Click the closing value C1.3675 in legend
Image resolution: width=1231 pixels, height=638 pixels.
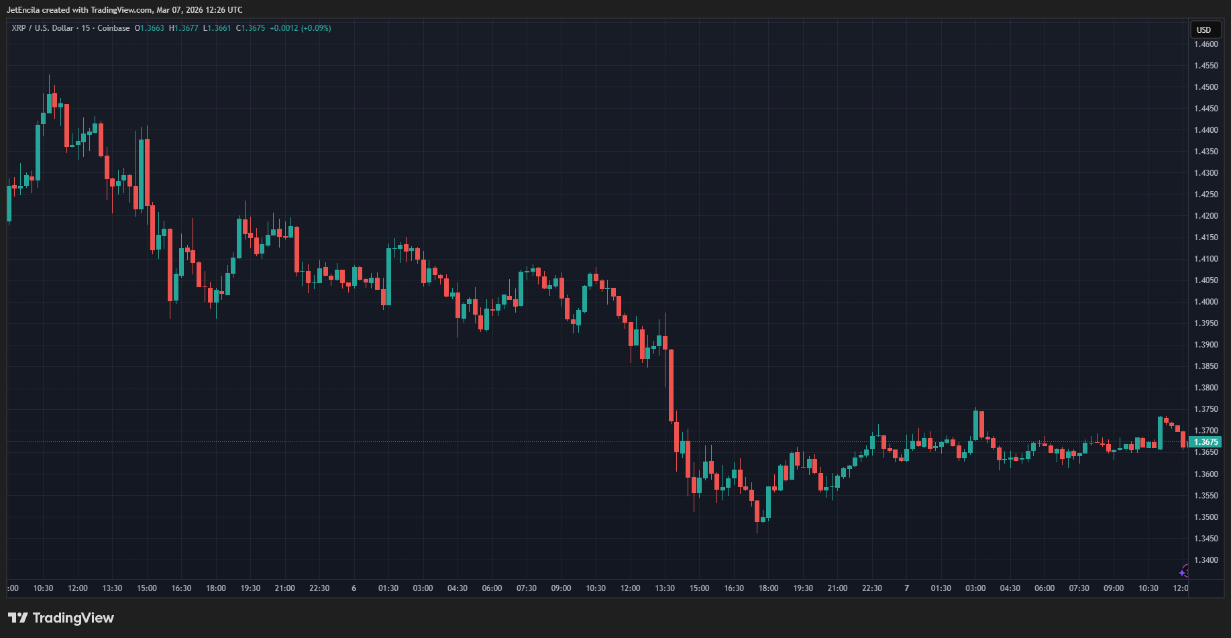[x=250, y=28]
